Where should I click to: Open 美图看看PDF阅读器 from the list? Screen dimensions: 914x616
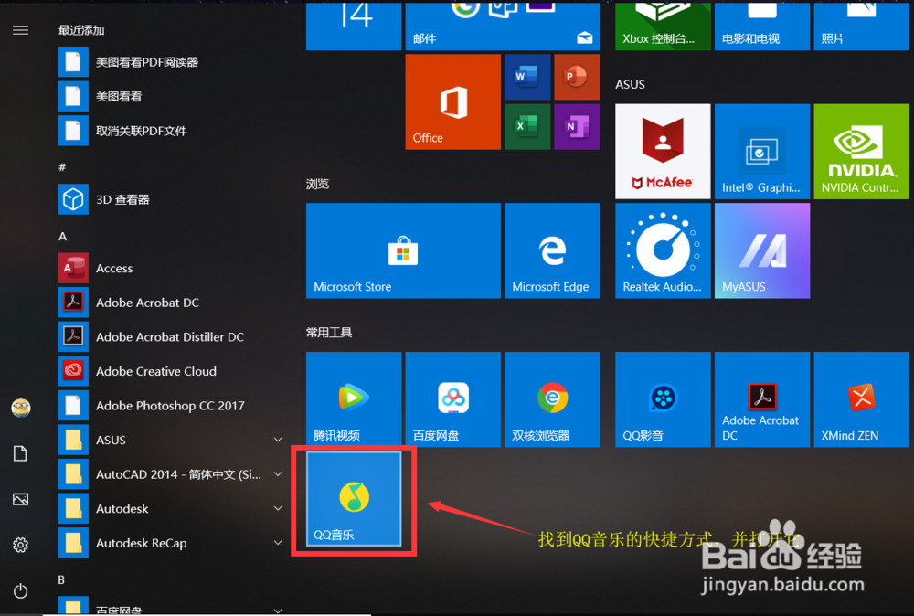coord(172,62)
